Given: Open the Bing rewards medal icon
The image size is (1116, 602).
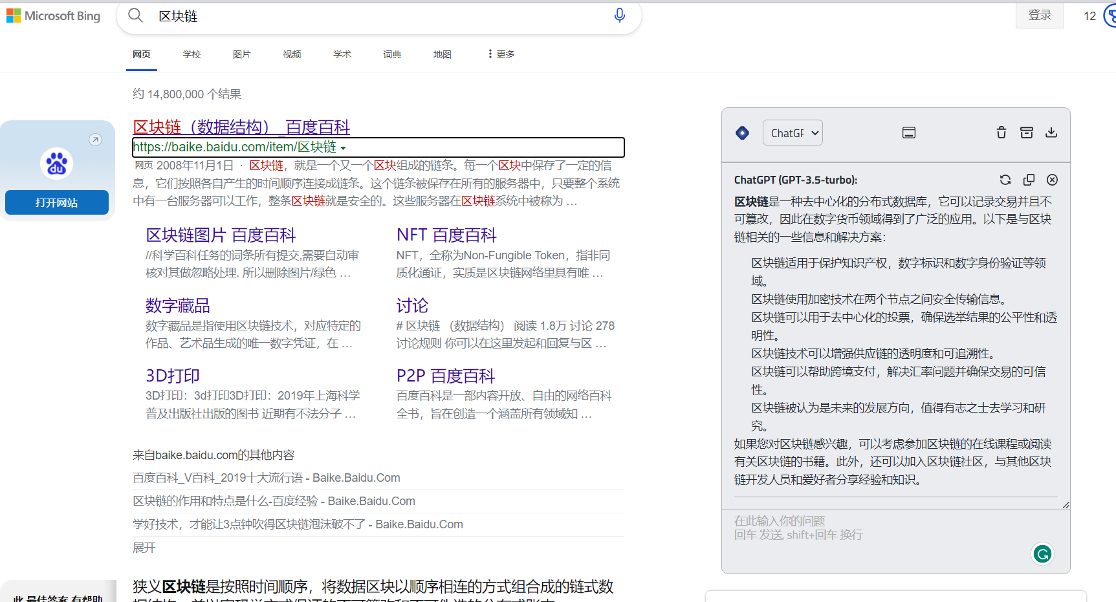Looking at the screenshot, I should (x=1110, y=16).
